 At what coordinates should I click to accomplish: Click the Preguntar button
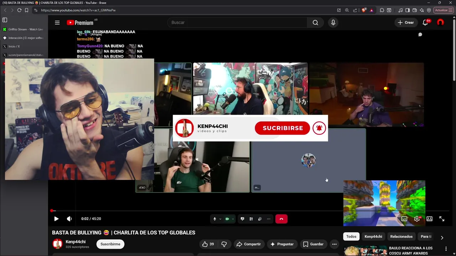282,244
